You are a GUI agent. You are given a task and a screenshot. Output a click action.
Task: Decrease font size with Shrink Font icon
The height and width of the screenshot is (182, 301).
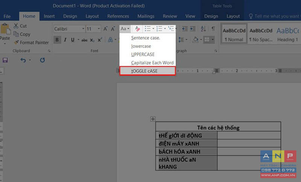[x=113, y=29]
